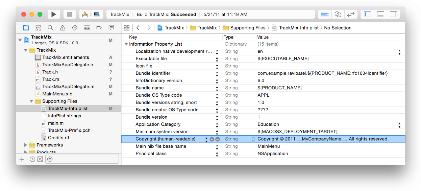The height and width of the screenshot is (191, 421).
Task: Show only source-controlled files filter
Action: coord(40,159)
